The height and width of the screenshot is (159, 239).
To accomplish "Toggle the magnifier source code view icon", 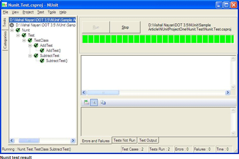I will tap(94, 102).
